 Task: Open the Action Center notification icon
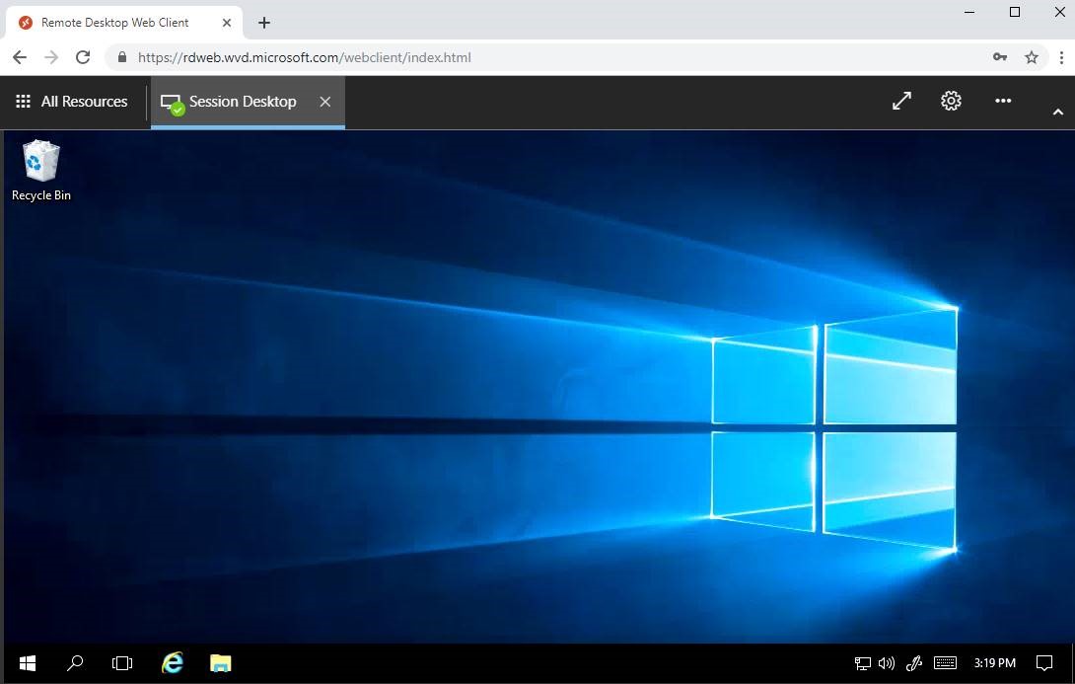tap(1044, 662)
